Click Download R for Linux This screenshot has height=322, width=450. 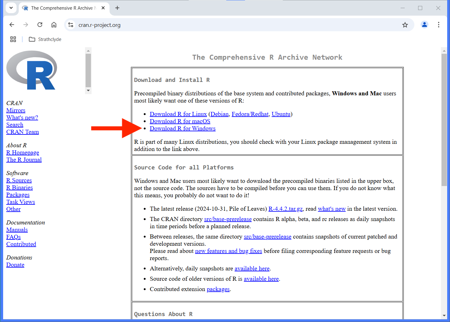pos(178,114)
